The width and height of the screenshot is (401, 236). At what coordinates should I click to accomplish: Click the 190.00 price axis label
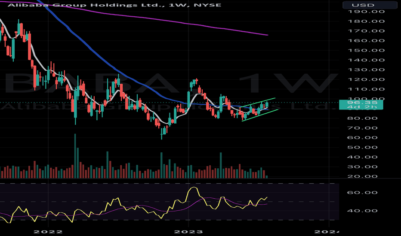(366, 12)
